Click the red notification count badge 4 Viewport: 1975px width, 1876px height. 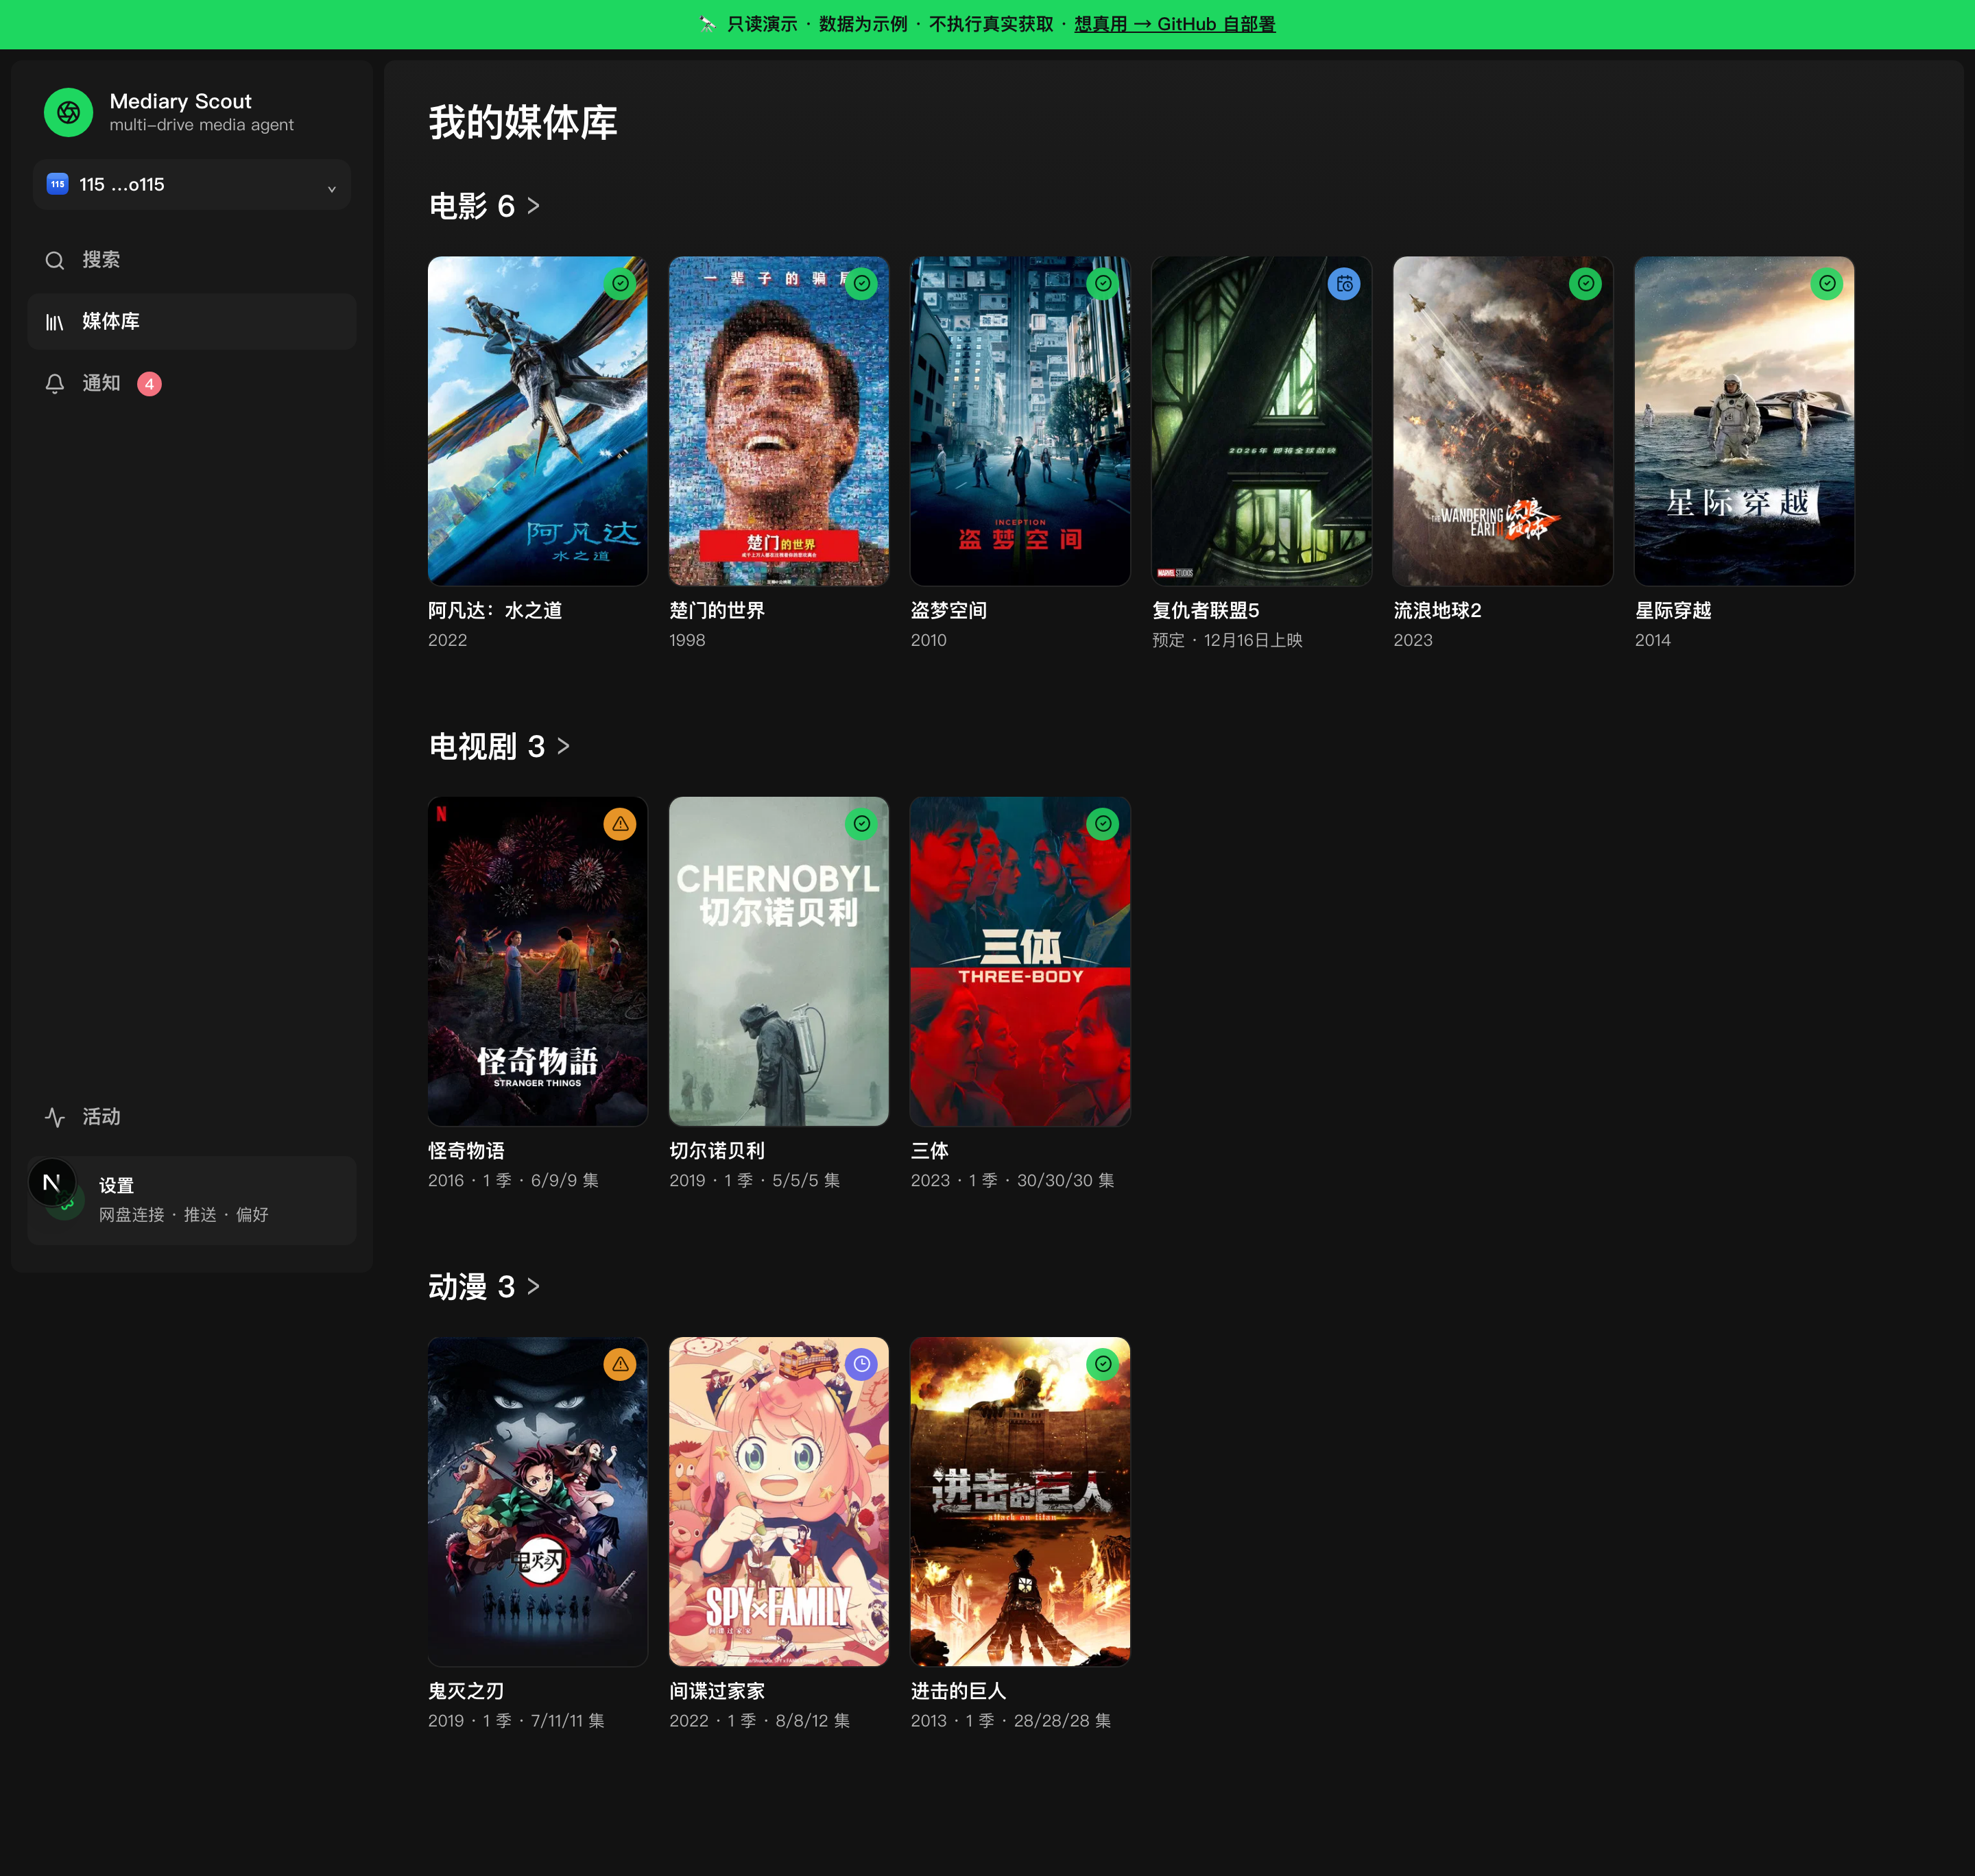click(x=149, y=384)
